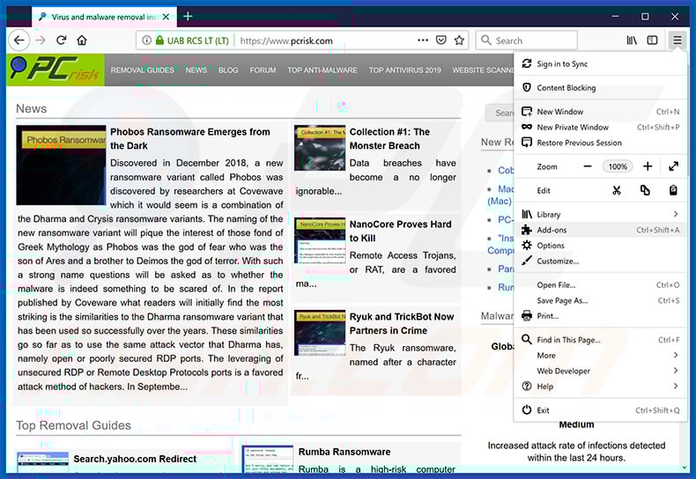The image size is (696, 479).
Task: Paste using the clipboard icon
Action: [x=673, y=190]
